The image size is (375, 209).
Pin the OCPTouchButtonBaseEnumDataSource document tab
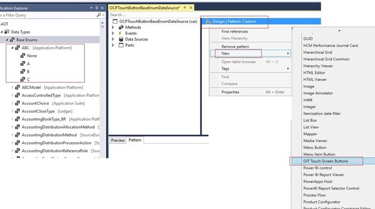pyautogui.click(x=185, y=7)
